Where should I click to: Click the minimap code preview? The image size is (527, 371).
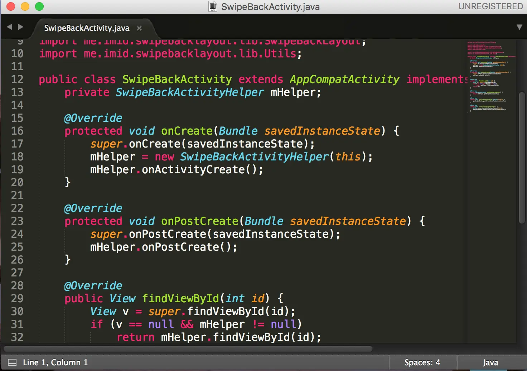click(x=491, y=77)
